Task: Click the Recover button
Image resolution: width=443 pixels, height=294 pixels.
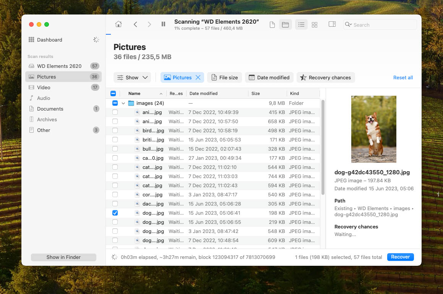Action: [400, 257]
